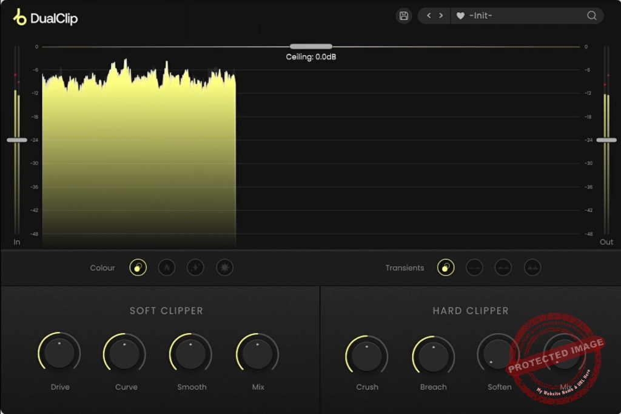Click the Ceiling: 0.0dB readout
Viewport: 621px width, 414px height.
pos(311,57)
